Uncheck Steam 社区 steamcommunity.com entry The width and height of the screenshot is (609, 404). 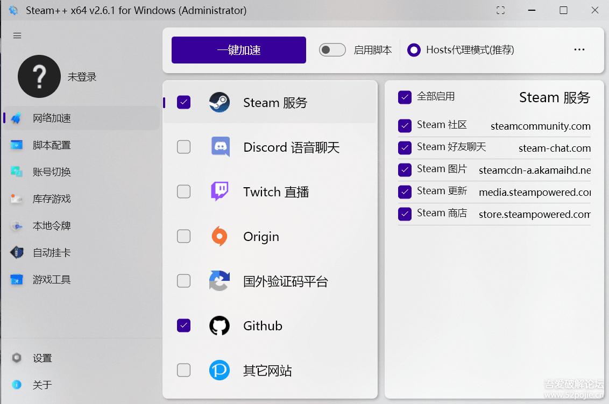[405, 125]
